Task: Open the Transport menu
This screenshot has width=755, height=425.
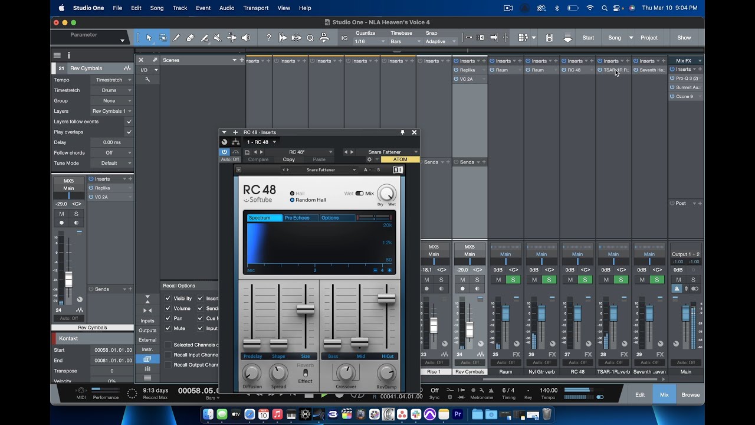Action: click(x=256, y=8)
